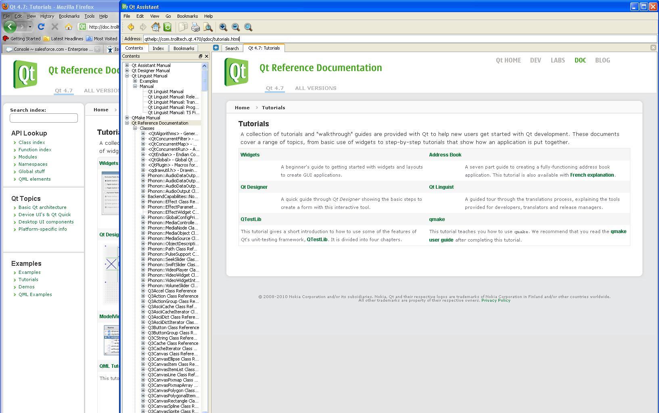Reload the page in Firefox
Screen dimensions: 659x413
click(x=41, y=27)
